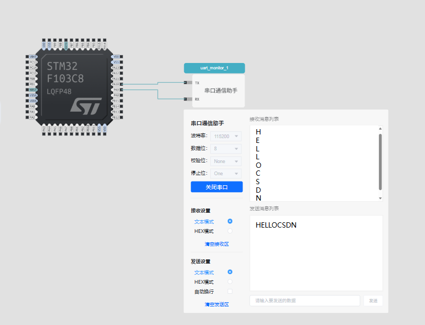Click the VDDA pin

[x=31, y=101]
